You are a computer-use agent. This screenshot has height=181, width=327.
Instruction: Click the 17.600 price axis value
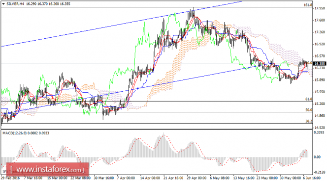coord(320,20)
